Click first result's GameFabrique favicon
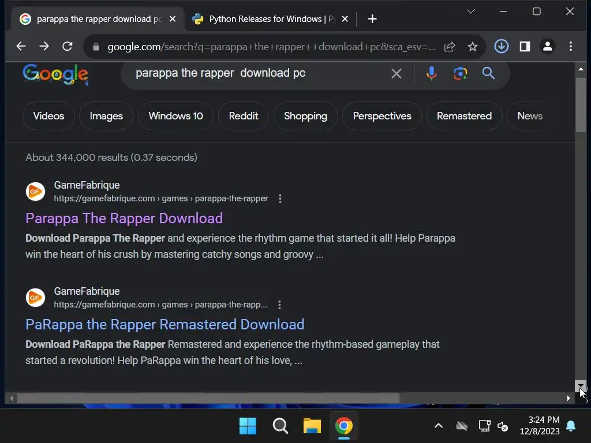591x443 pixels. click(35, 192)
